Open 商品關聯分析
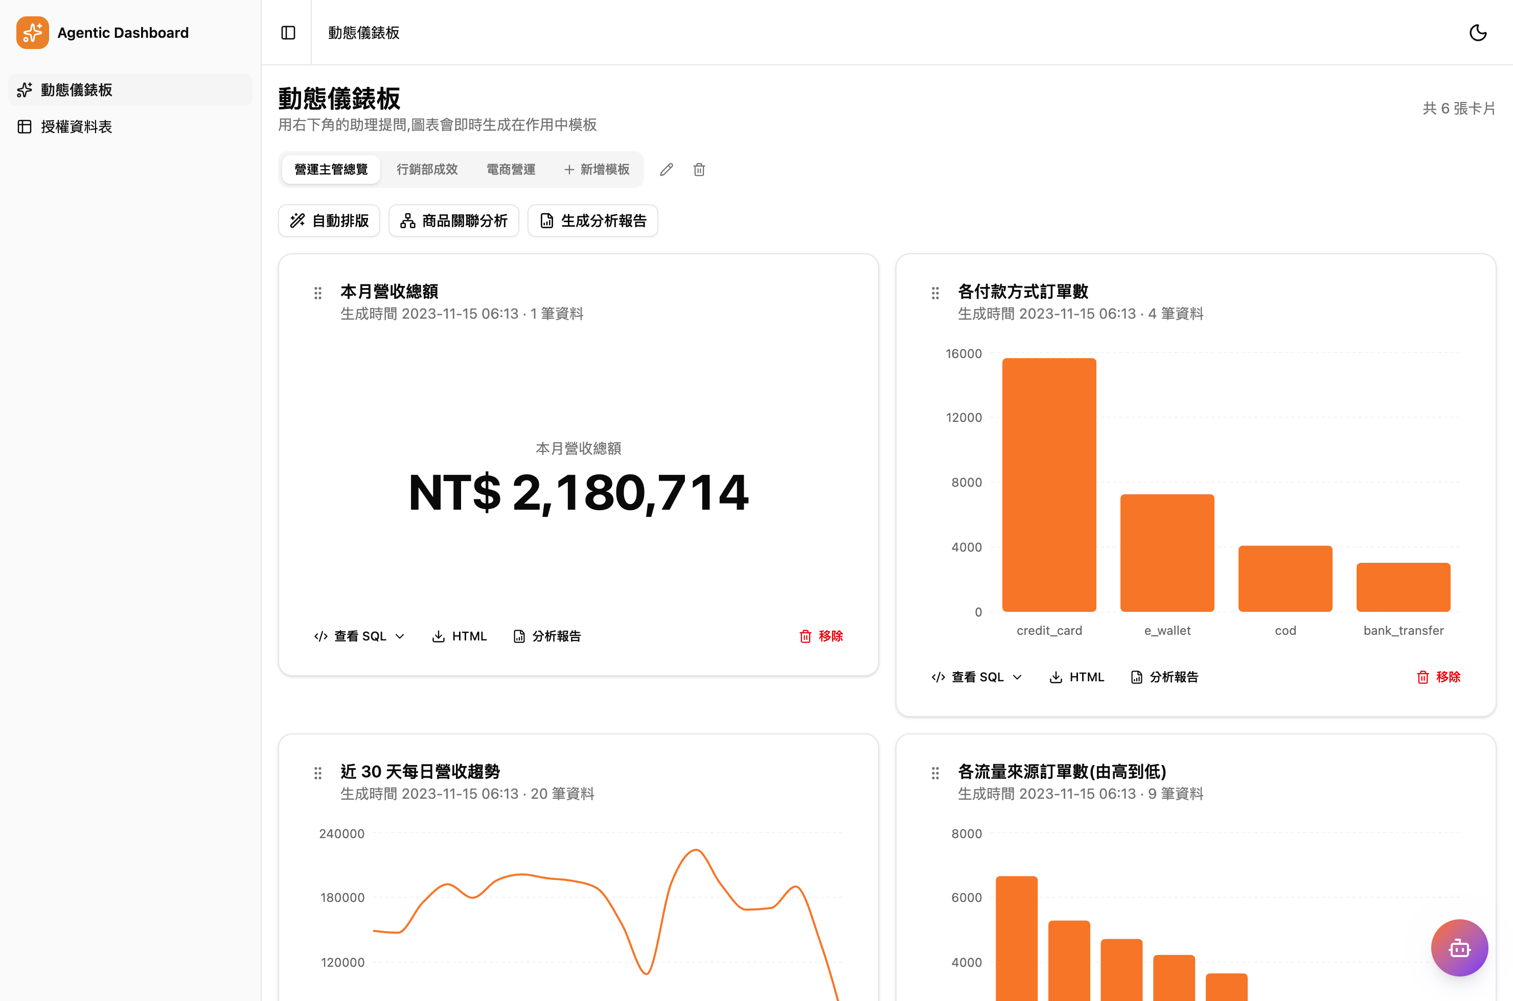 tap(454, 221)
